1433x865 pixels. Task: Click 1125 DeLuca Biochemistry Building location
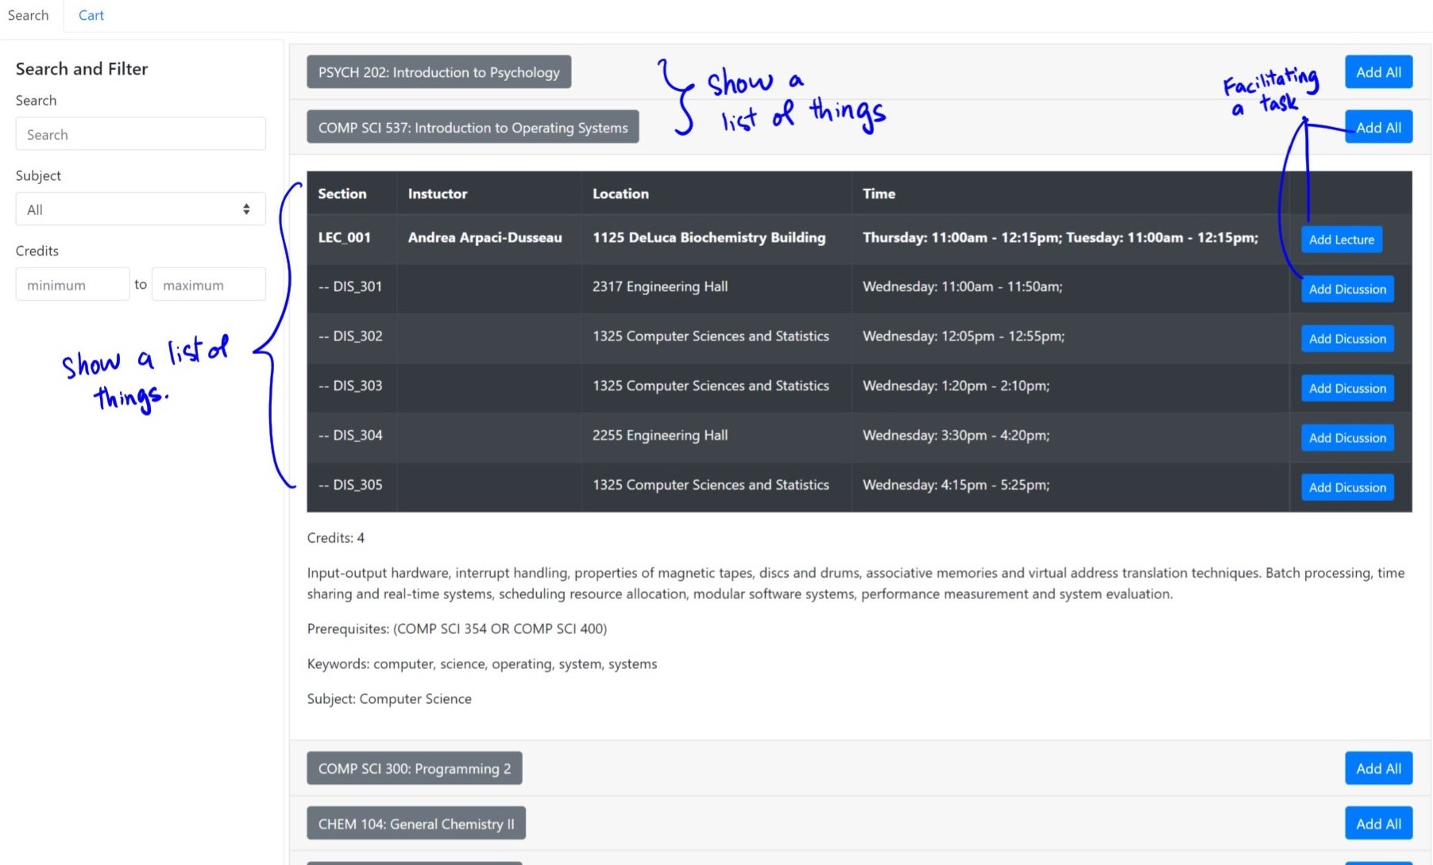point(716,239)
